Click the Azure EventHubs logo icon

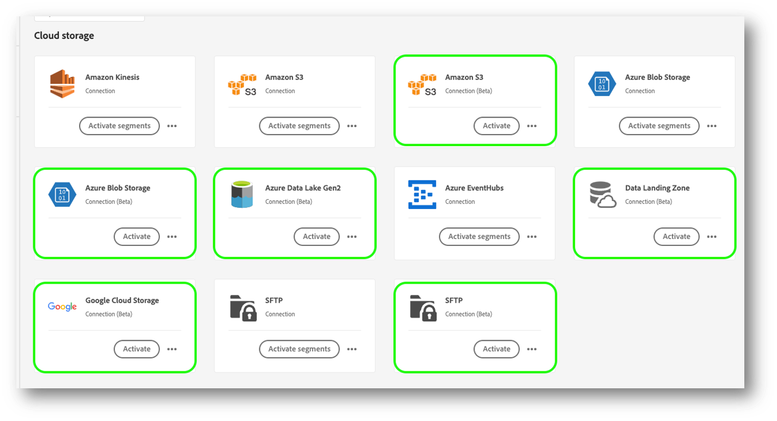[422, 194]
